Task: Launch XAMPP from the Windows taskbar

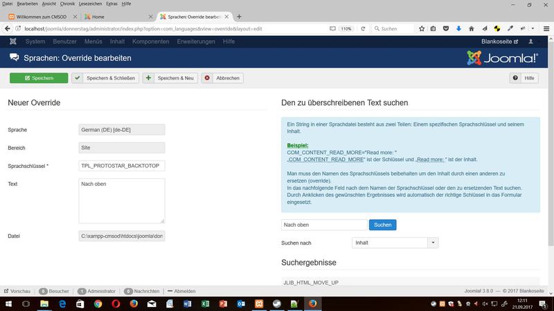Action: click(258, 303)
